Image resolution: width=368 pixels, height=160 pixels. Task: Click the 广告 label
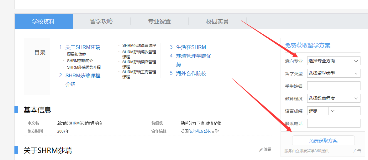(x=357, y=151)
